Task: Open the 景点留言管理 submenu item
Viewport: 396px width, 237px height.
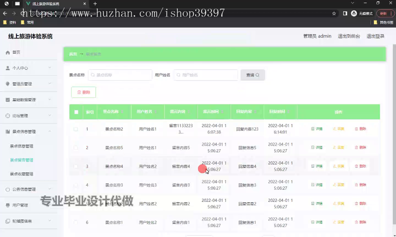Action: coord(22,160)
